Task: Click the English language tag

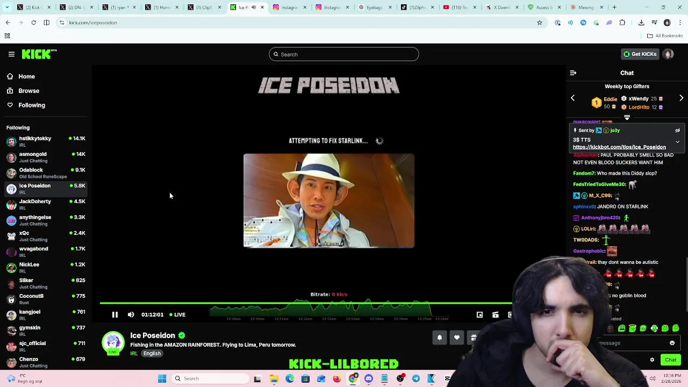Action: click(152, 354)
